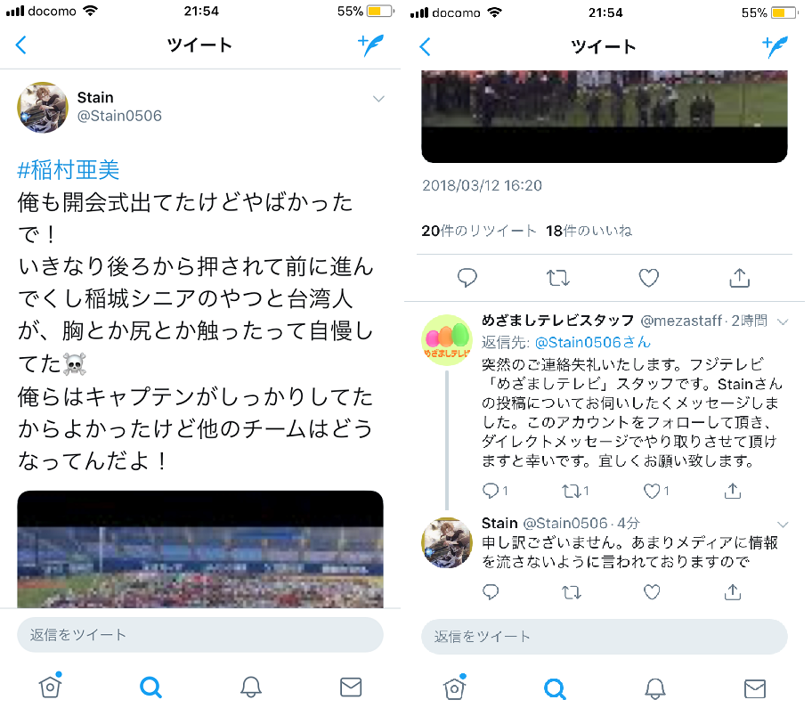Retweet the main tweet under the 2018/03/12 timestamp
Image resolution: width=812 pixels, height=716 pixels.
[558, 278]
